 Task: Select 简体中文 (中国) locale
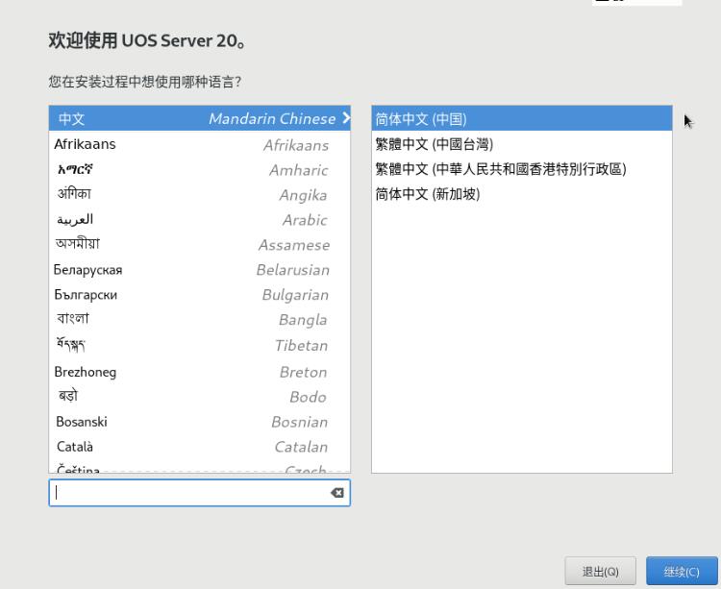(521, 119)
